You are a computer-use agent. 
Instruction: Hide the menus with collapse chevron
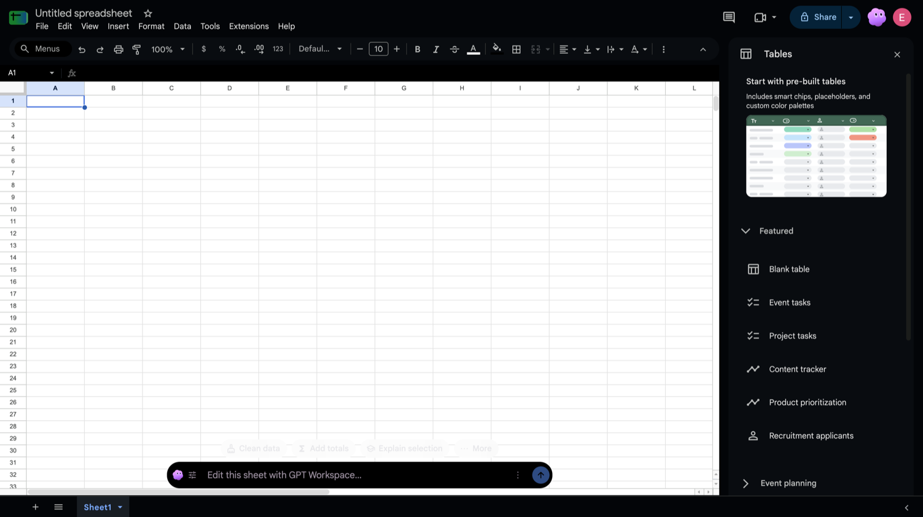pyautogui.click(x=703, y=50)
